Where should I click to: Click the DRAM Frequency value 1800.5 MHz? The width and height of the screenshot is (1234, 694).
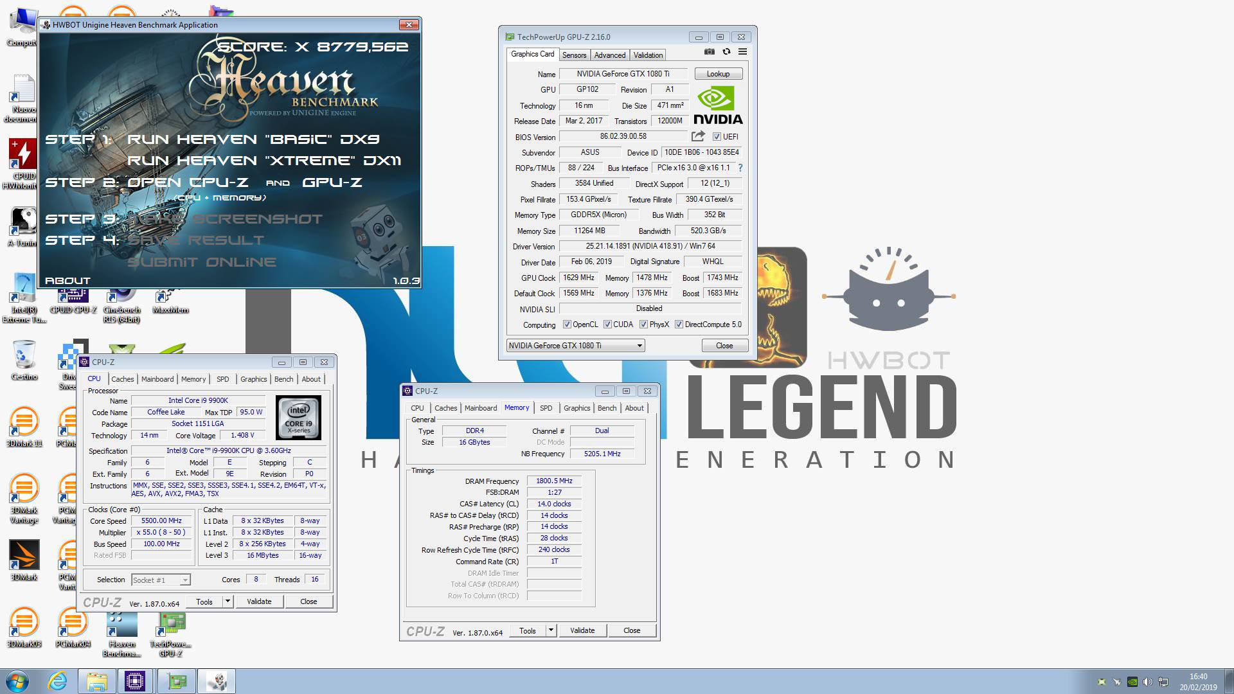[x=554, y=481]
